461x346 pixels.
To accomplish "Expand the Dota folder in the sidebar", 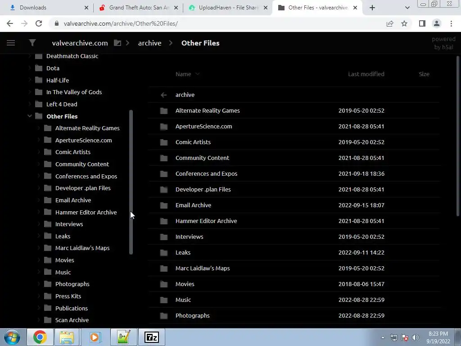I will point(30,68).
